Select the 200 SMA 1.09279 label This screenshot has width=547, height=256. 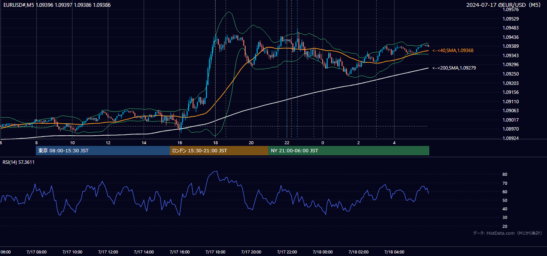tap(454, 68)
